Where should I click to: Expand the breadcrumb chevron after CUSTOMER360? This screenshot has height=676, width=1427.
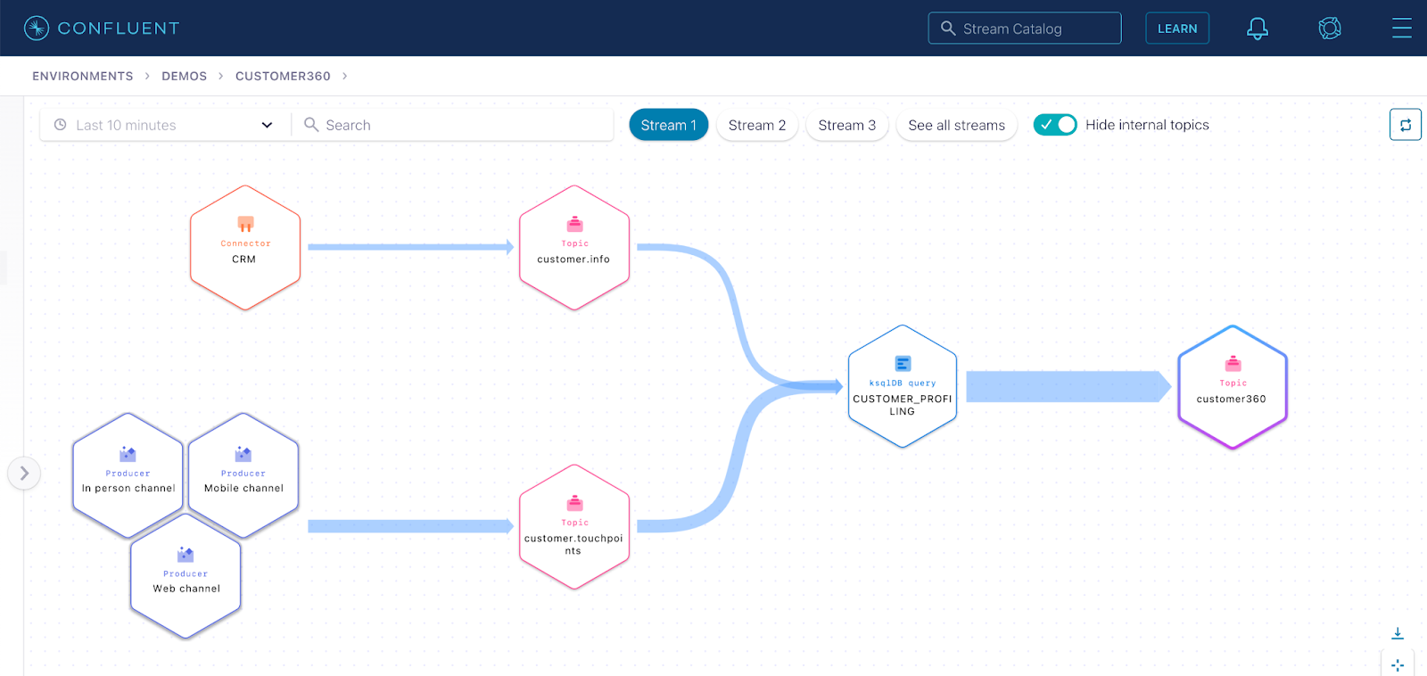(344, 76)
